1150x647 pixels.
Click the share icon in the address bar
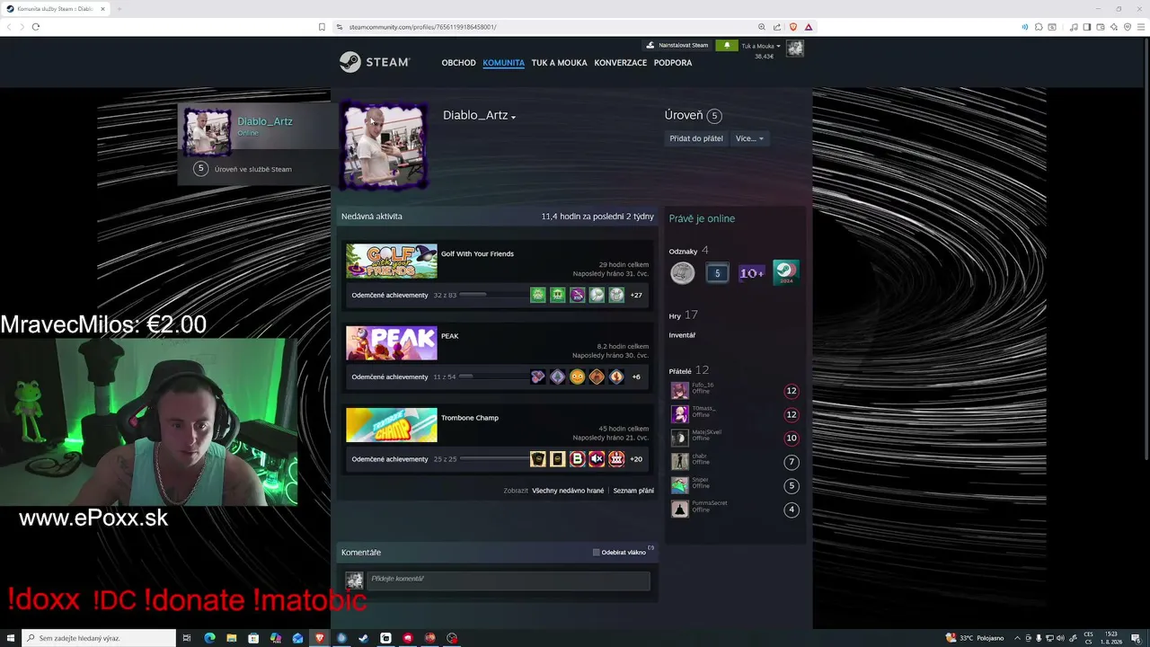[777, 27]
